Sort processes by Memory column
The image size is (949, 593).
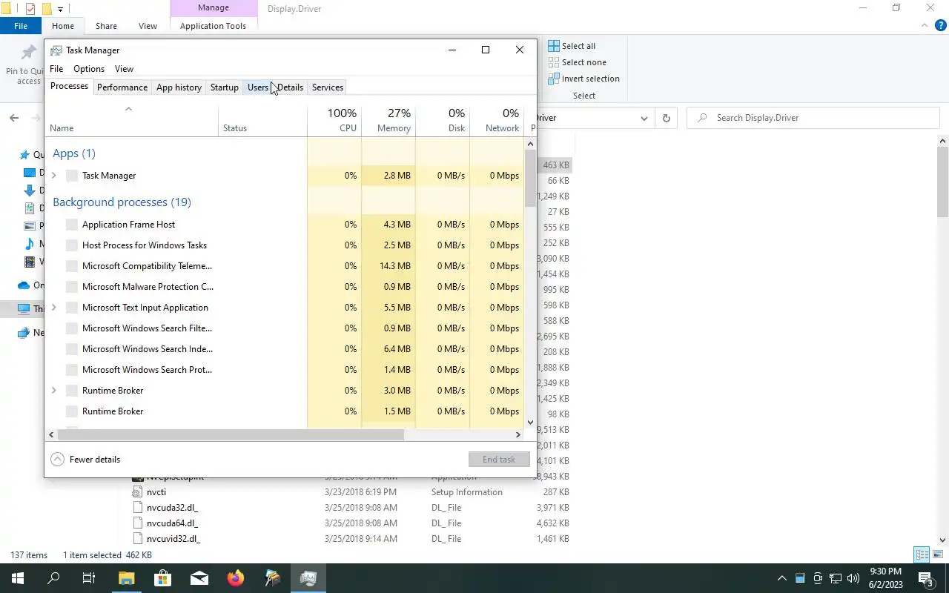click(x=388, y=120)
